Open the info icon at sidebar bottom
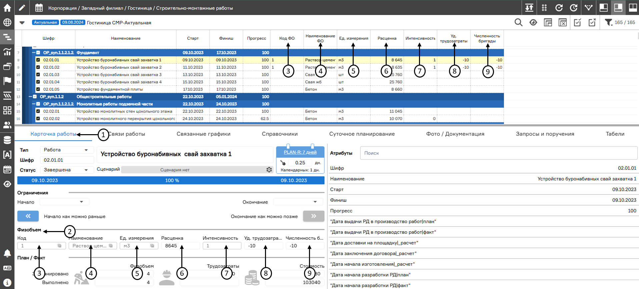 (x=7, y=282)
